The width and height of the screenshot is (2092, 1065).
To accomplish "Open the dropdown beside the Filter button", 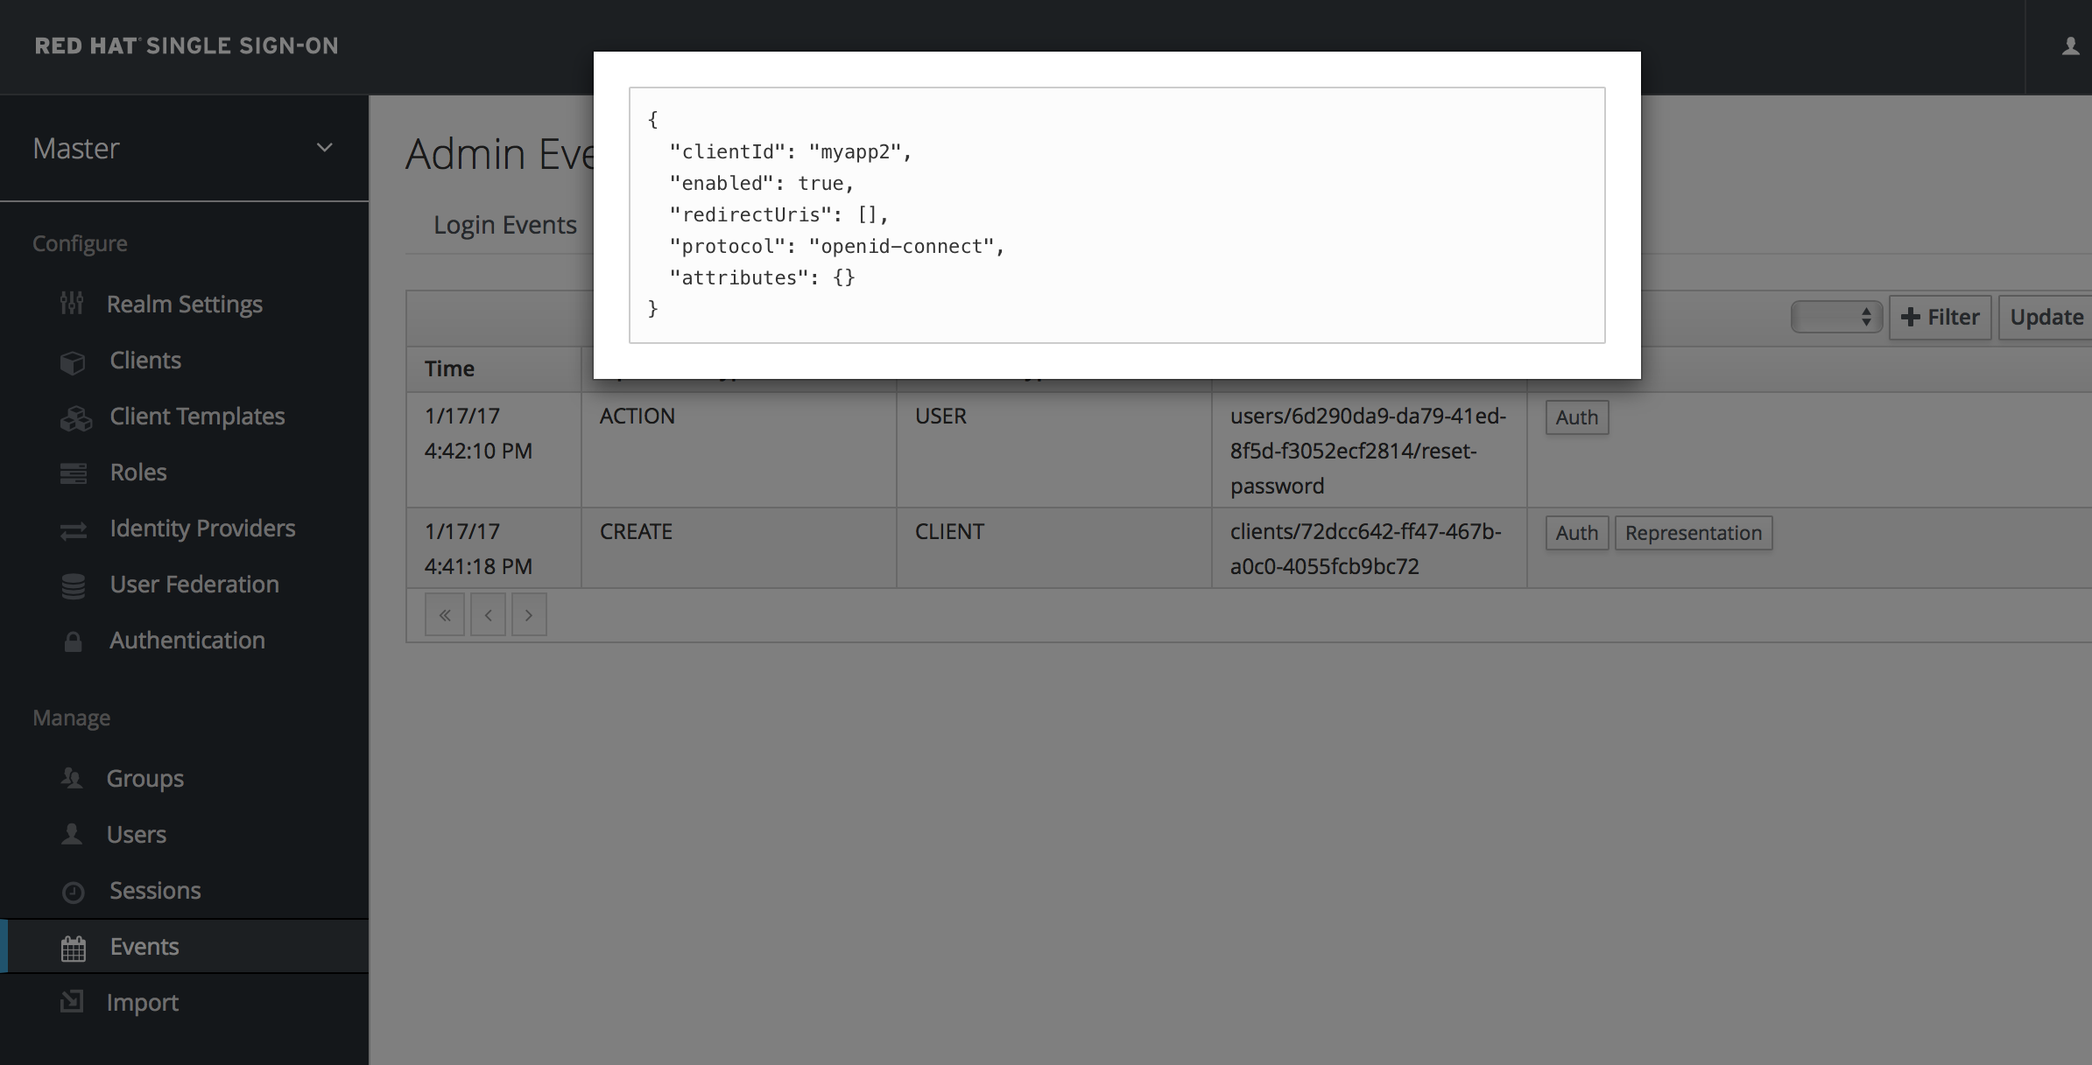I will click(x=1836, y=317).
